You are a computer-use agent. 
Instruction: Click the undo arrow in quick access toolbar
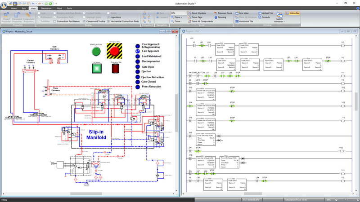click(x=33, y=4)
